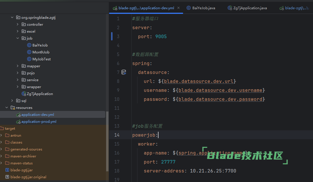313x182 pixels.
Task: Expand the wrapper package node
Action: (18, 87)
